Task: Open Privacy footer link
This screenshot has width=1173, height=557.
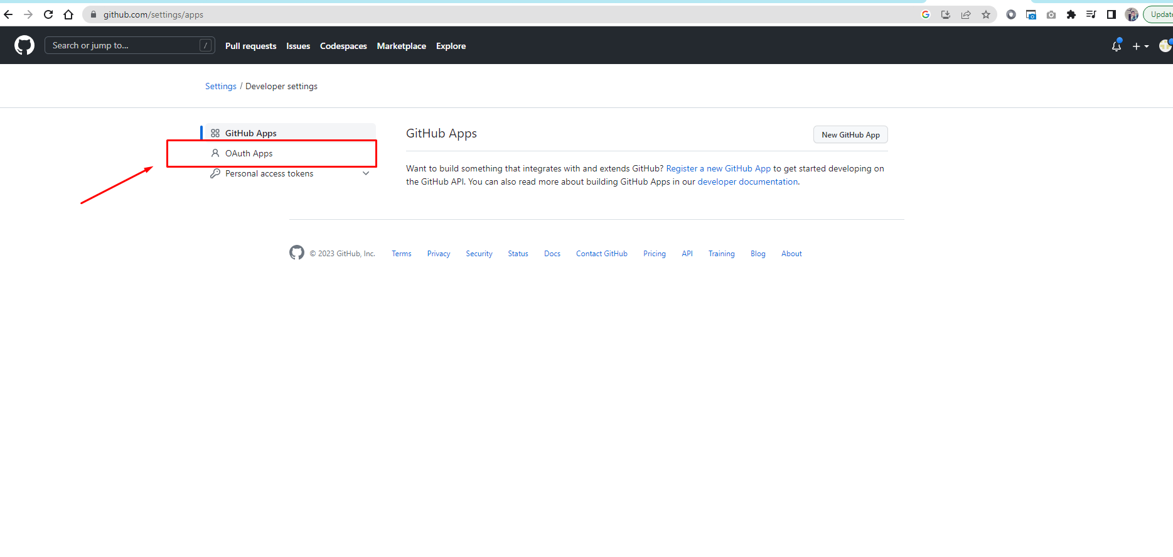Action: (439, 254)
